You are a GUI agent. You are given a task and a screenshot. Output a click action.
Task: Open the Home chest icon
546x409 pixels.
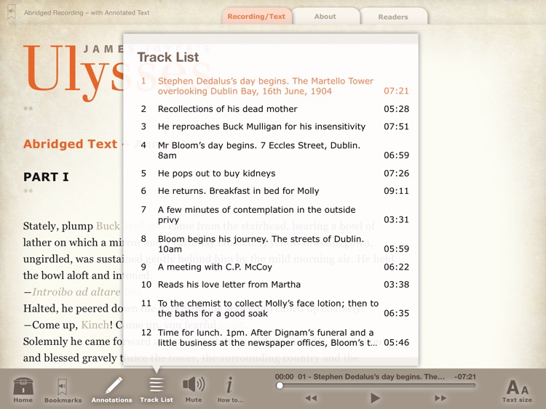pyautogui.click(x=23, y=390)
